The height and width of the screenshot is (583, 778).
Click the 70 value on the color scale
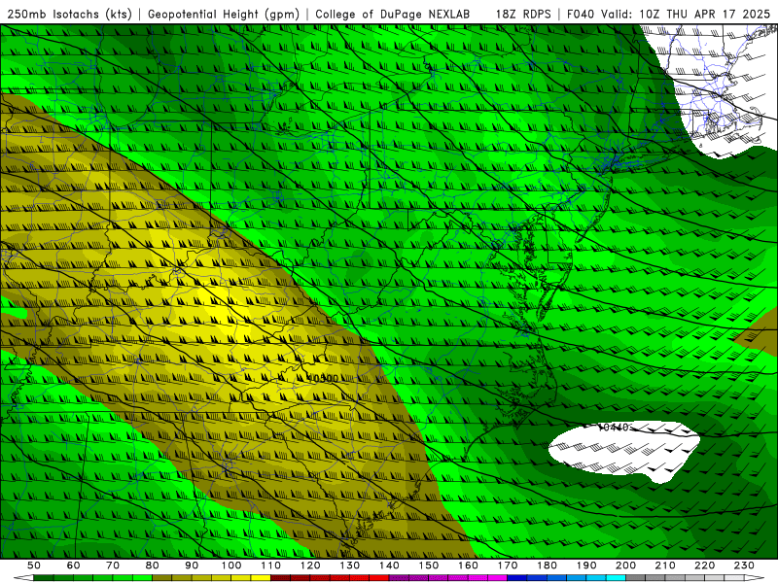[113, 566]
